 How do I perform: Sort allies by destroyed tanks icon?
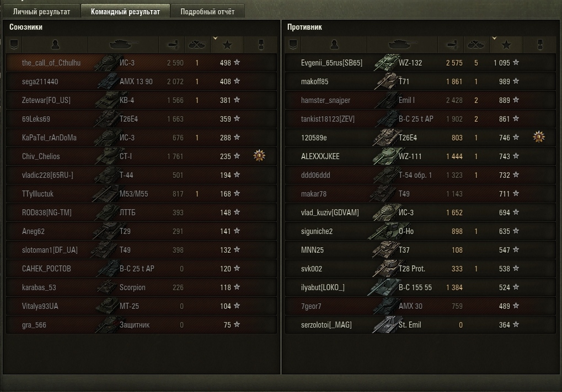[x=197, y=45]
